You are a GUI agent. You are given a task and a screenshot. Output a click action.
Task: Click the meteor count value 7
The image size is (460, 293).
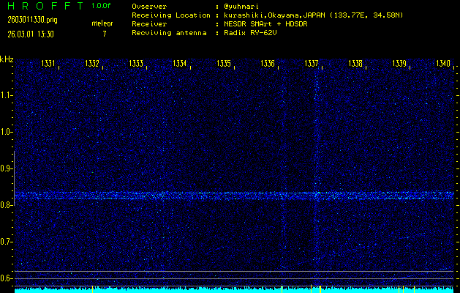click(105, 34)
